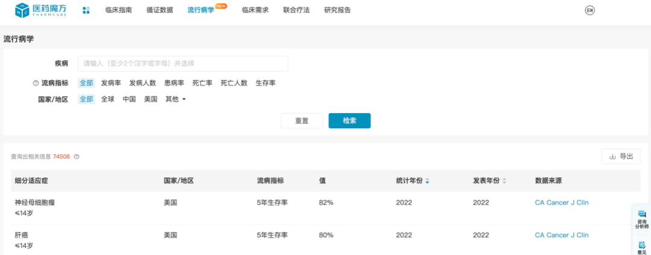
Task: Filter region by 全球
Action: [x=107, y=99]
